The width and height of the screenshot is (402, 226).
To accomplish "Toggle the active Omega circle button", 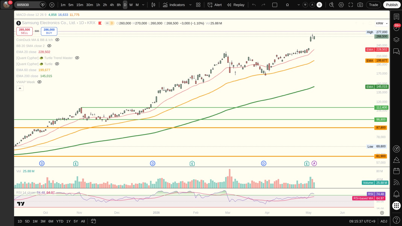I will [x=319, y=5].
